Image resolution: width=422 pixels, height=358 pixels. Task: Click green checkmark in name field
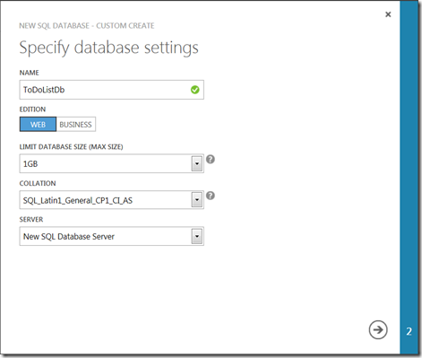[x=195, y=90]
